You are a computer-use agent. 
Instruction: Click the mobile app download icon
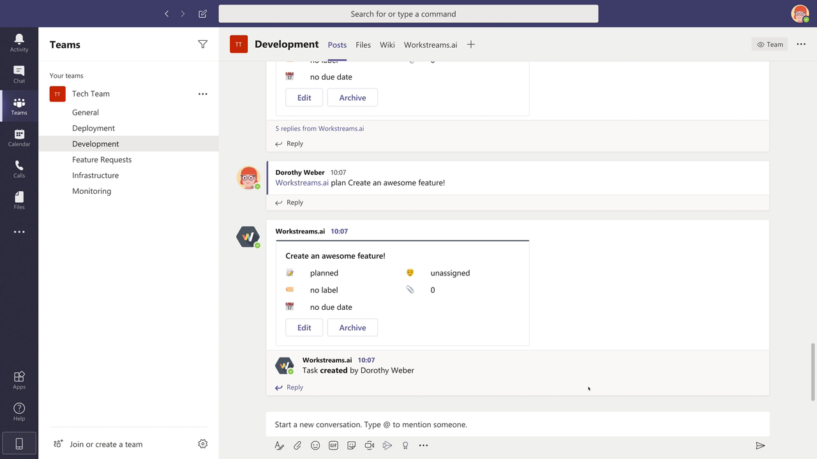click(19, 444)
